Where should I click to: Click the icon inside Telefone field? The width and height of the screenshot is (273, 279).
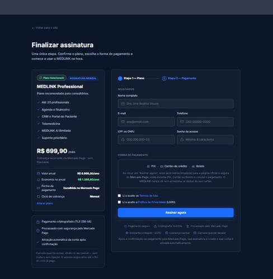[x=182, y=122]
